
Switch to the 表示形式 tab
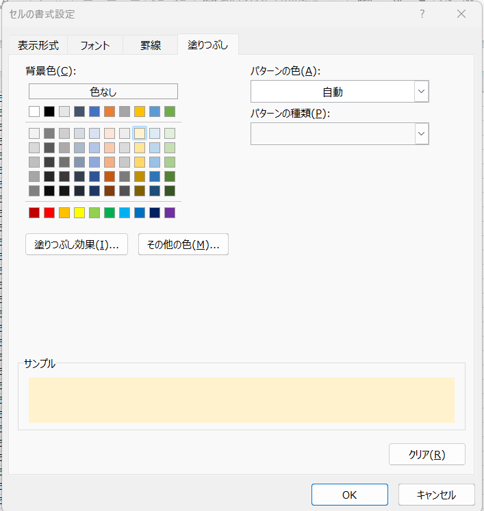38,46
